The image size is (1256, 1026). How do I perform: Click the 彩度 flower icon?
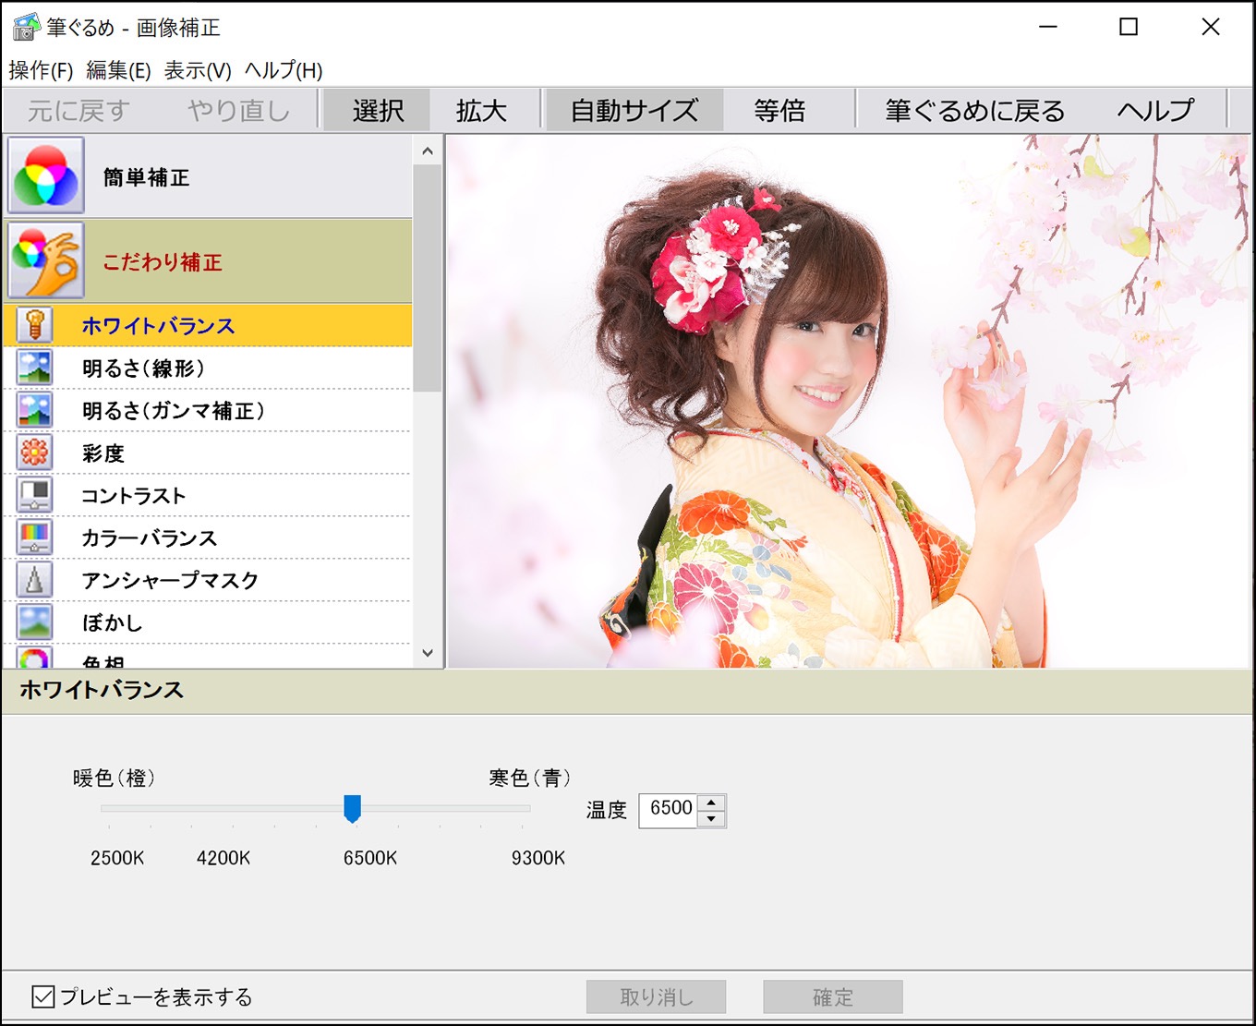coord(35,453)
